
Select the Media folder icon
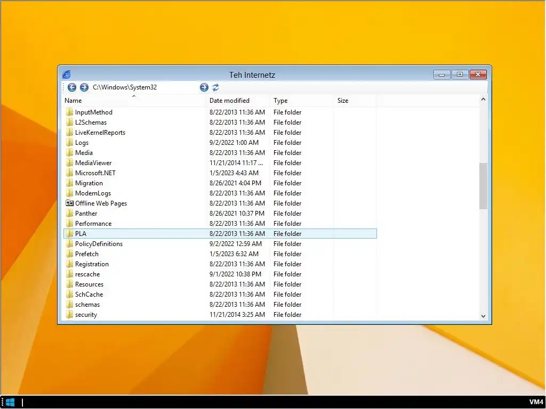coord(69,152)
